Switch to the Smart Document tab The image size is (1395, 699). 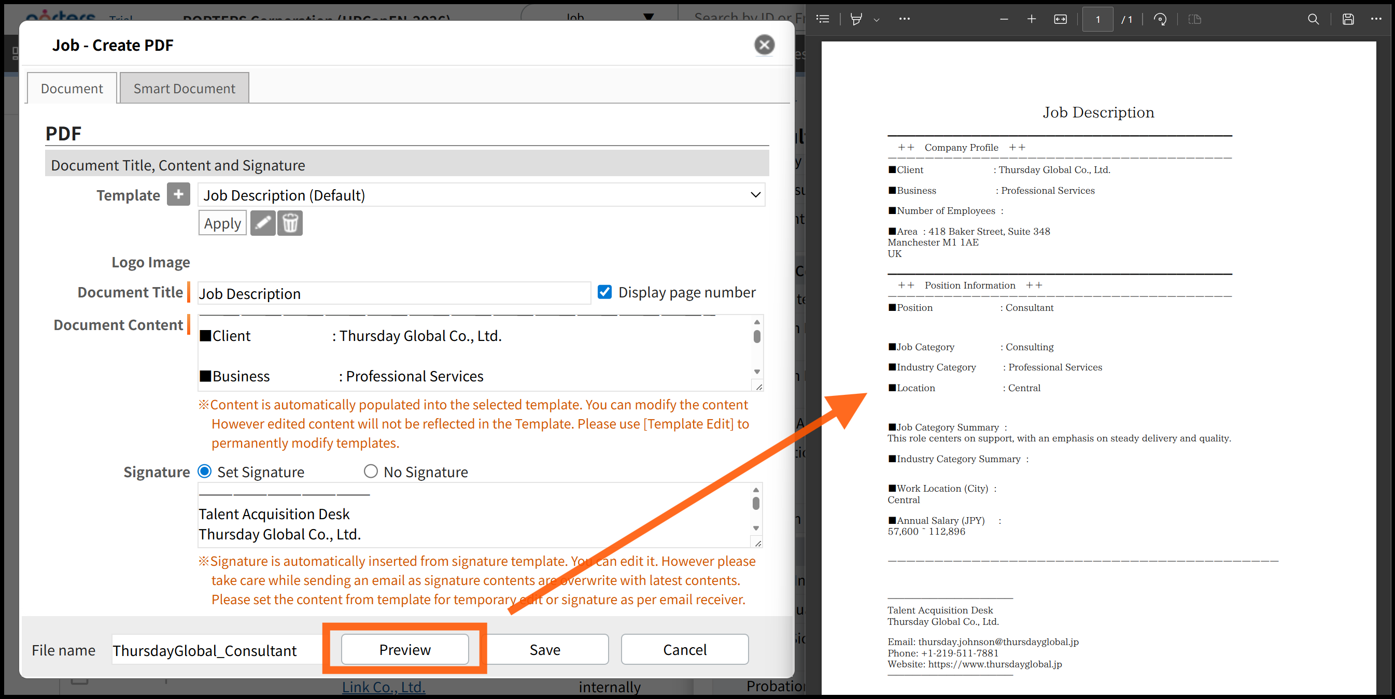point(184,88)
